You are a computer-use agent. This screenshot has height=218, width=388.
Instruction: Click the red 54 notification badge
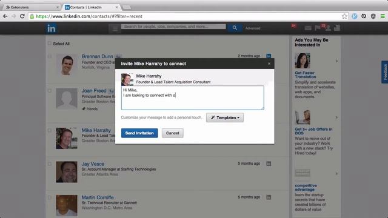(x=293, y=25)
